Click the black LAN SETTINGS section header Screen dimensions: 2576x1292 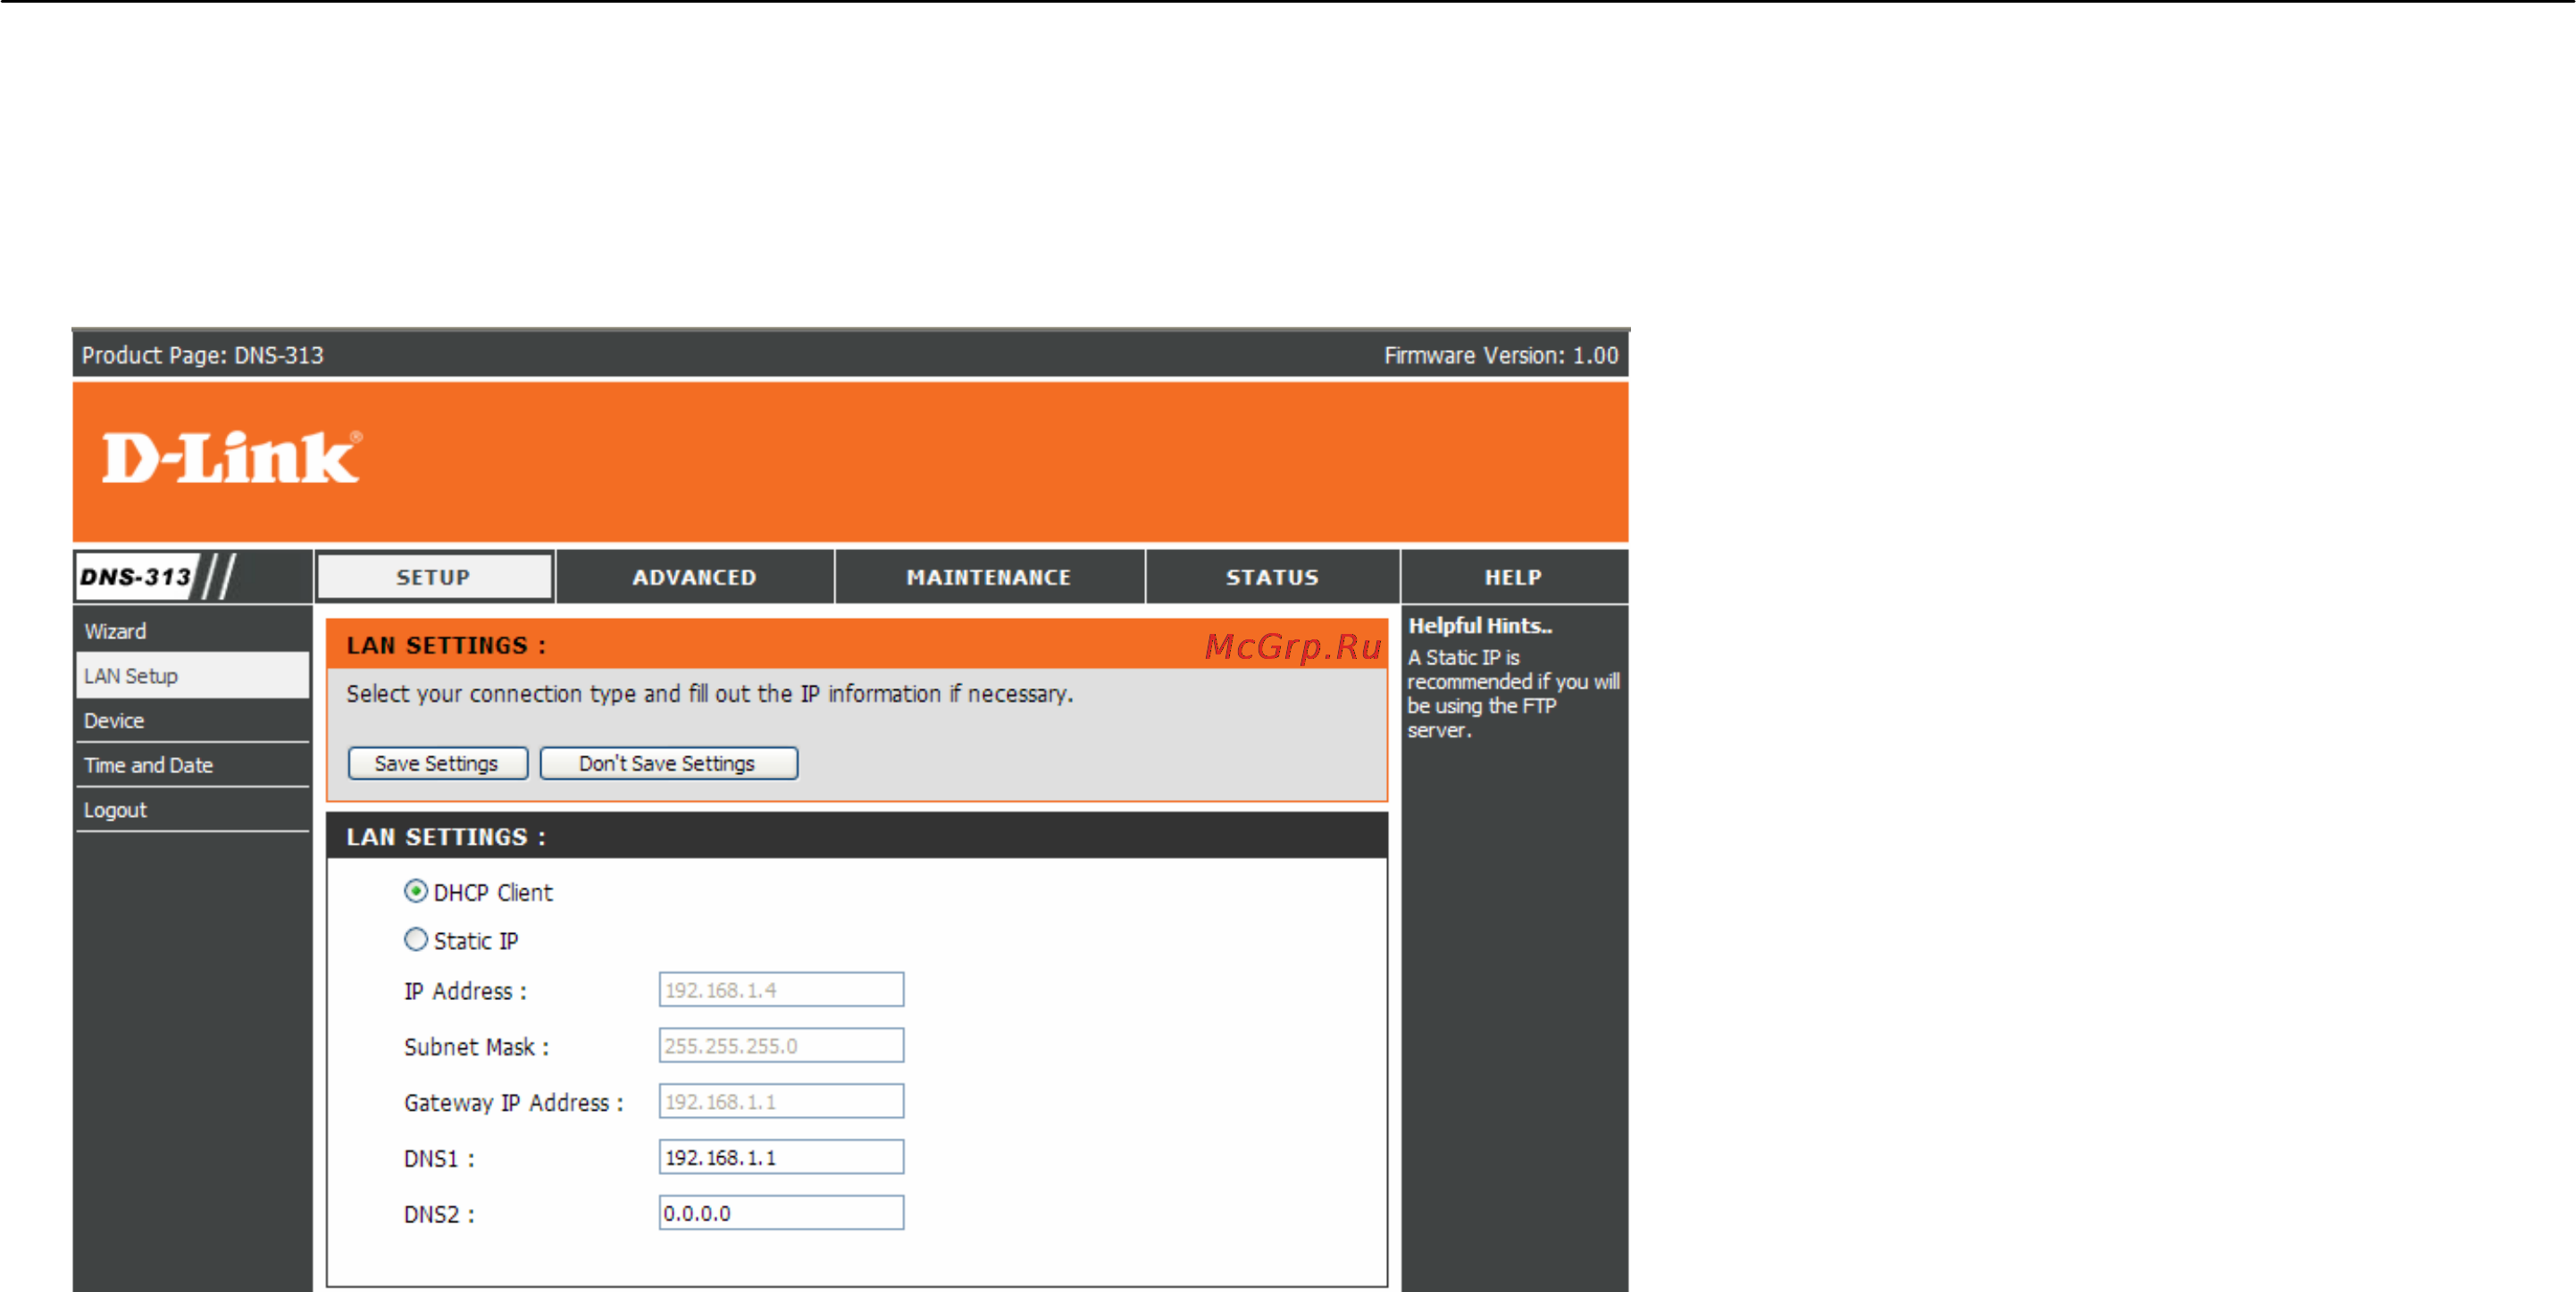coord(857,837)
